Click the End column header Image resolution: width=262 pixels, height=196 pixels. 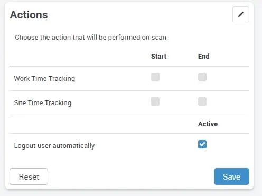point(204,57)
